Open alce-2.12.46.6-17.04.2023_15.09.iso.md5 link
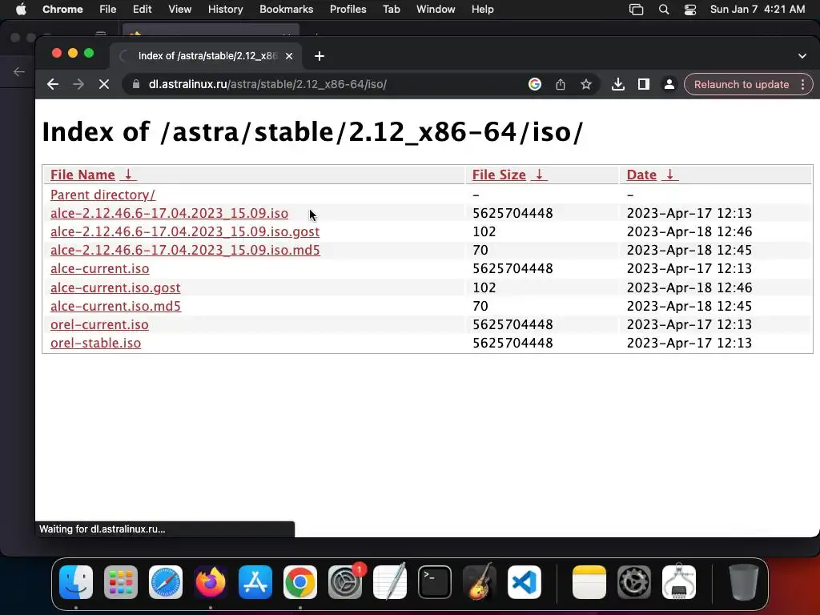Viewport: 820px width, 615px height. tap(185, 250)
